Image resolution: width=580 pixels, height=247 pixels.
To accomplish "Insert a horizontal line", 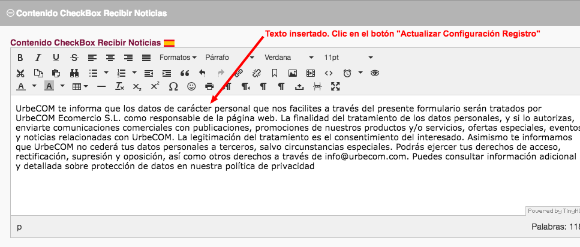I will click(x=101, y=86).
